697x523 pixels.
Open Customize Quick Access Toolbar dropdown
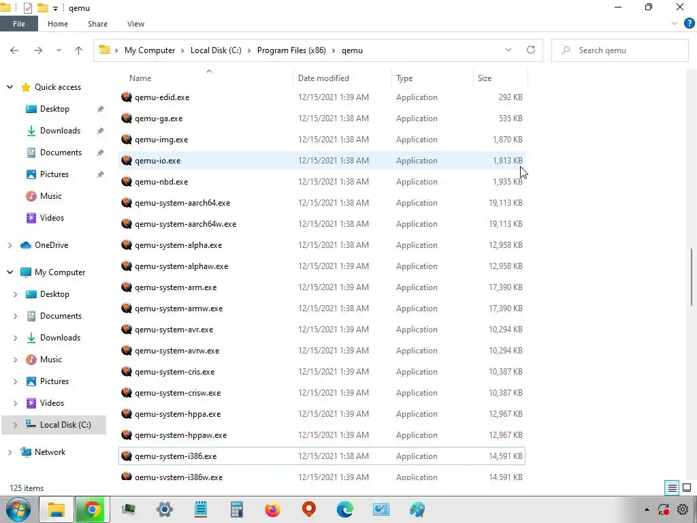[x=55, y=8]
